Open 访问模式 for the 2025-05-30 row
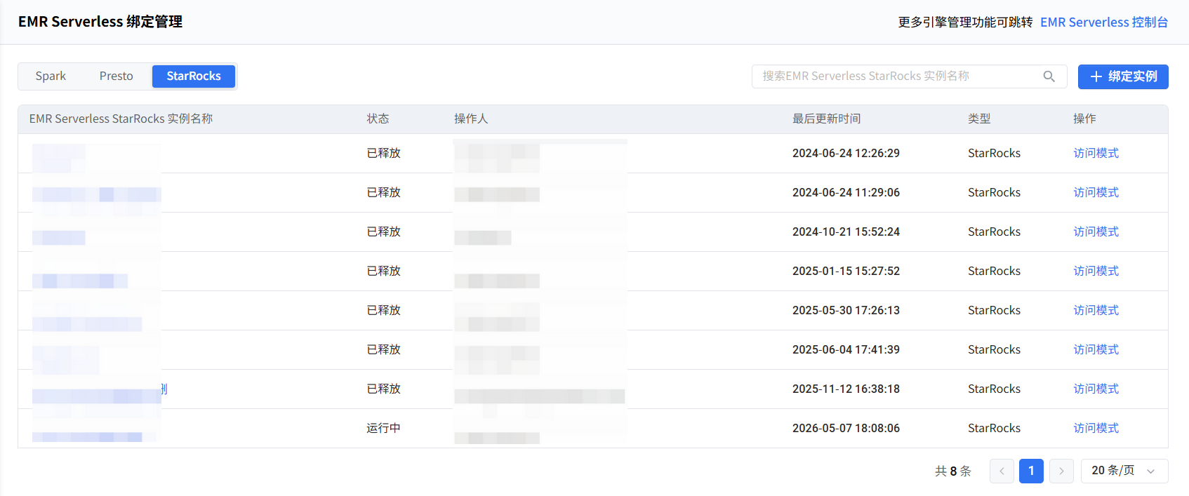This screenshot has width=1189, height=496. point(1096,310)
